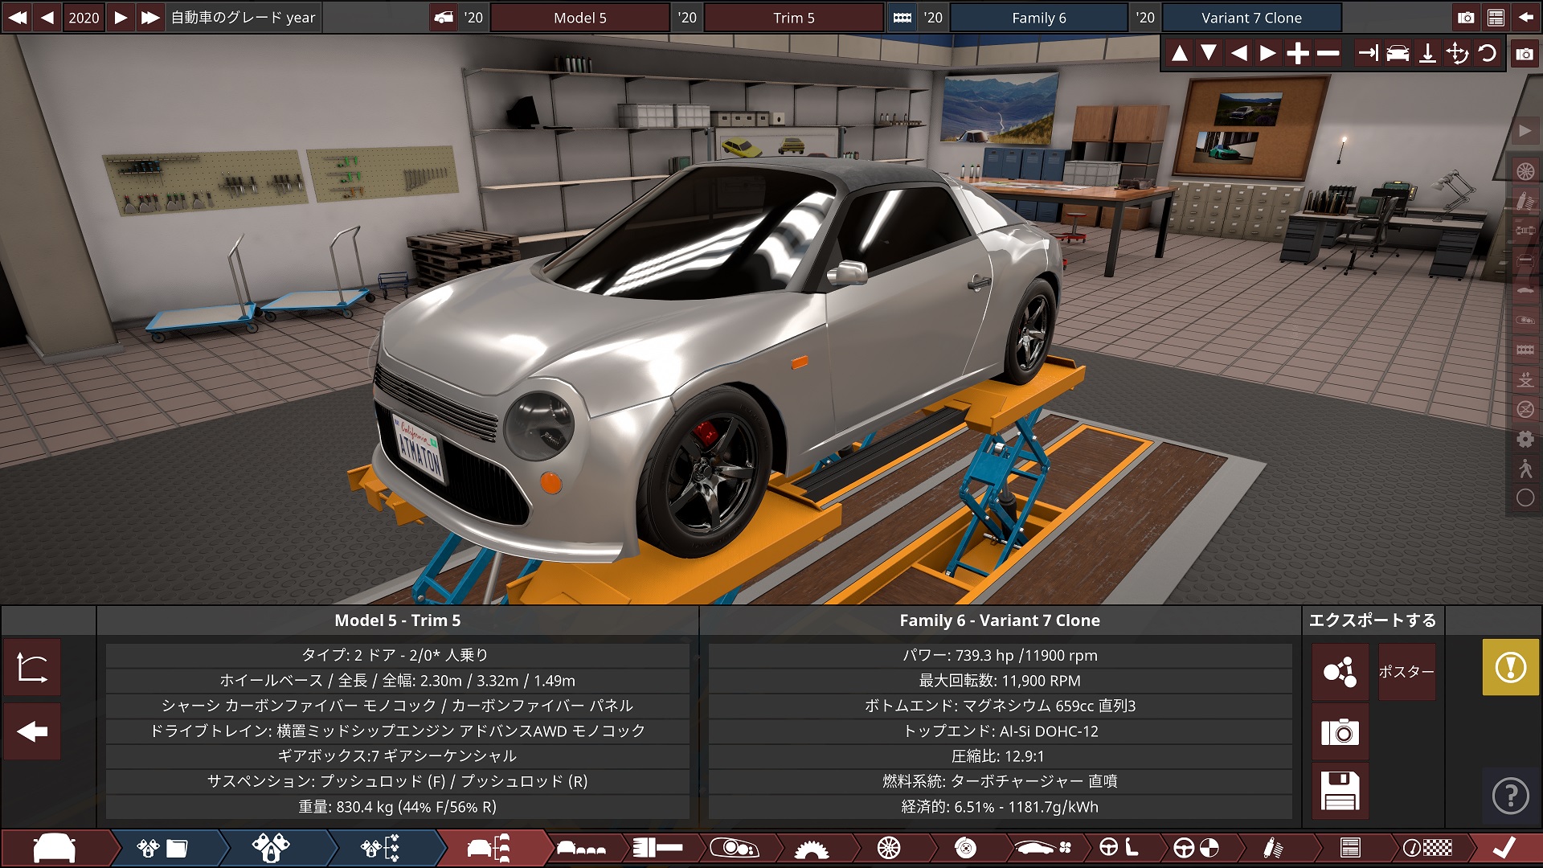This screenshot has width=1543, height=868.
Task: Click the chassis axis icon at left
Action: click(32, 667)
